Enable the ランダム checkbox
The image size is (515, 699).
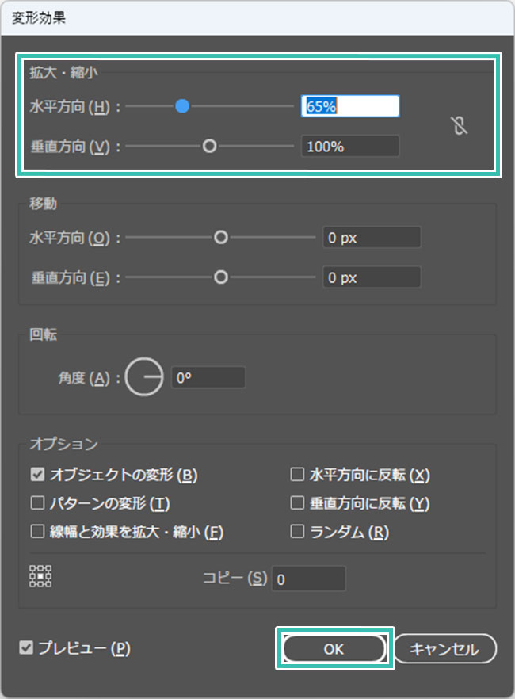pos(297,532)
